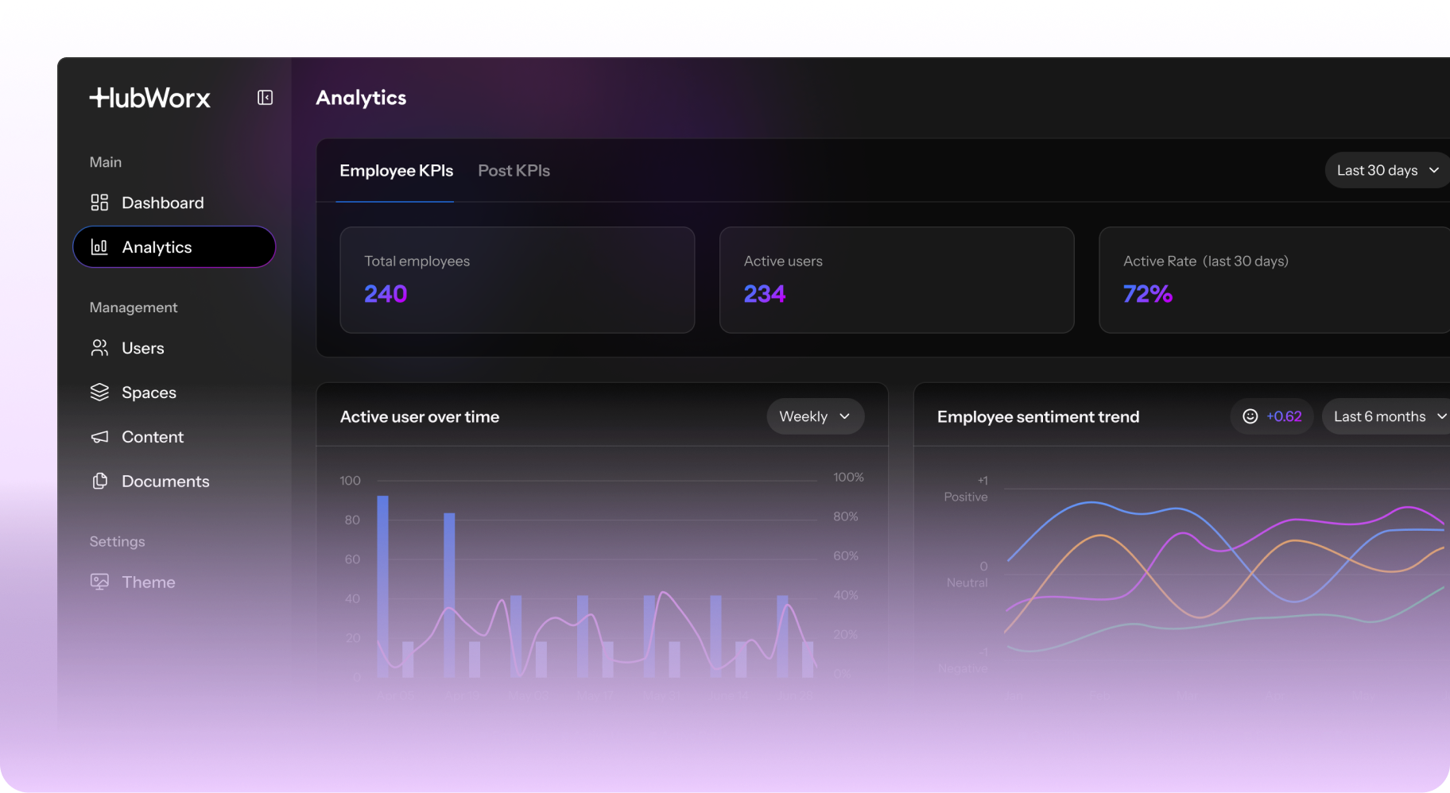Click the Spaces layers icon

click(99, 393)
